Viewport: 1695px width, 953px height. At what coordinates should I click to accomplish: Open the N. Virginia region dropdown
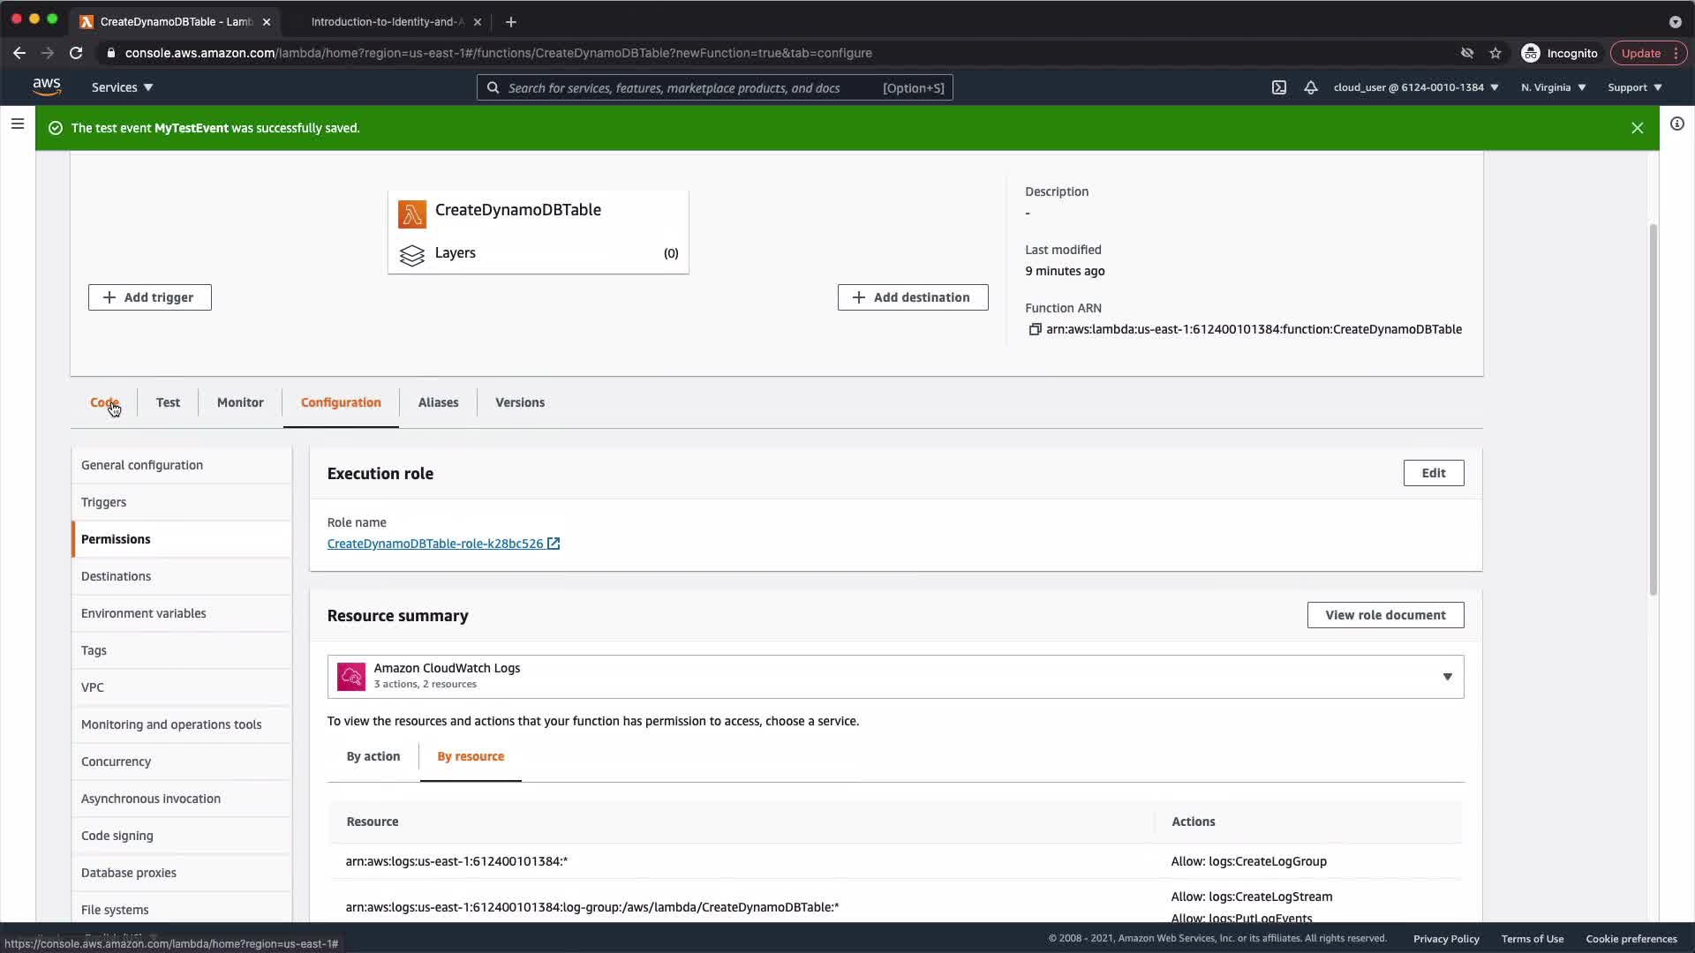1553,87
